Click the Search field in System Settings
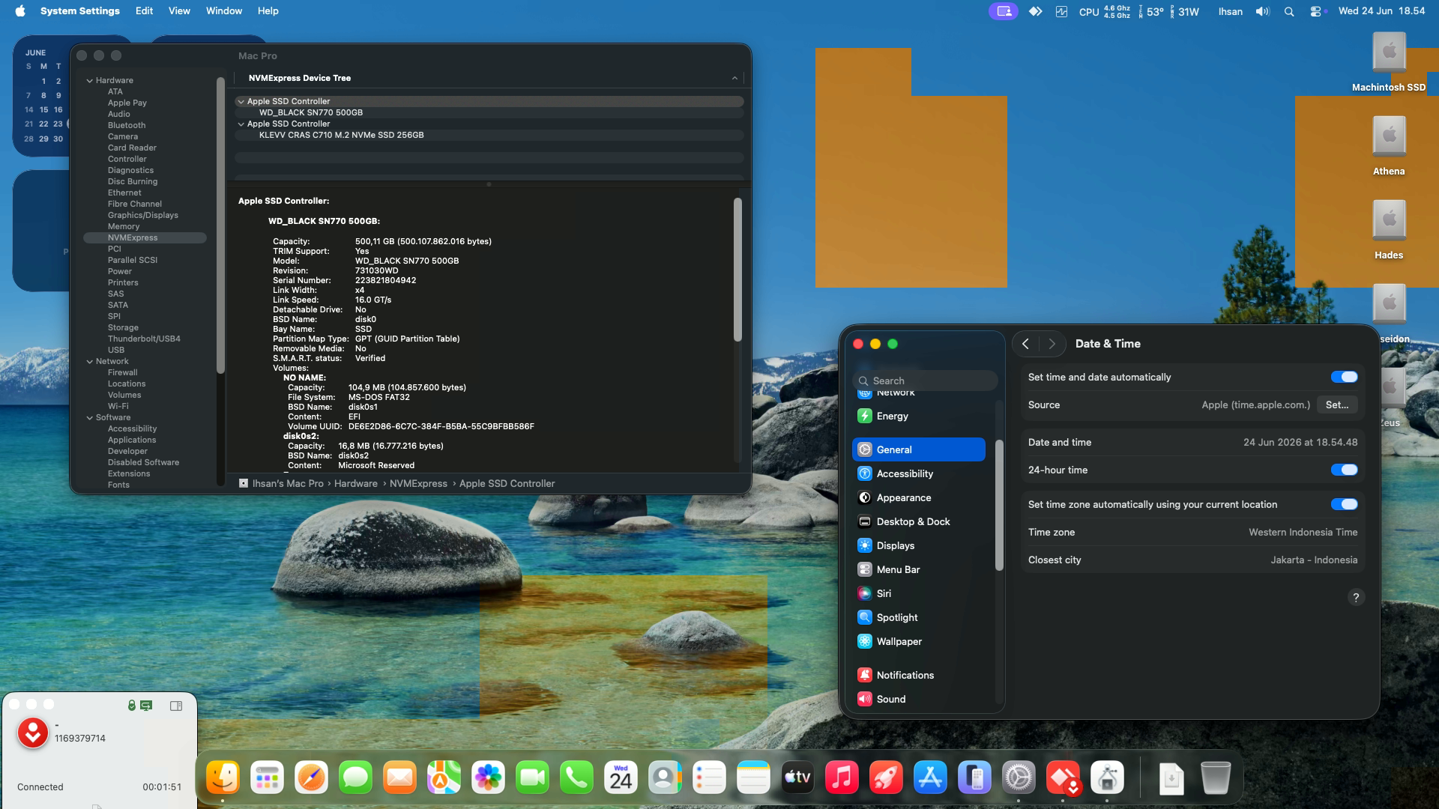 926,381
